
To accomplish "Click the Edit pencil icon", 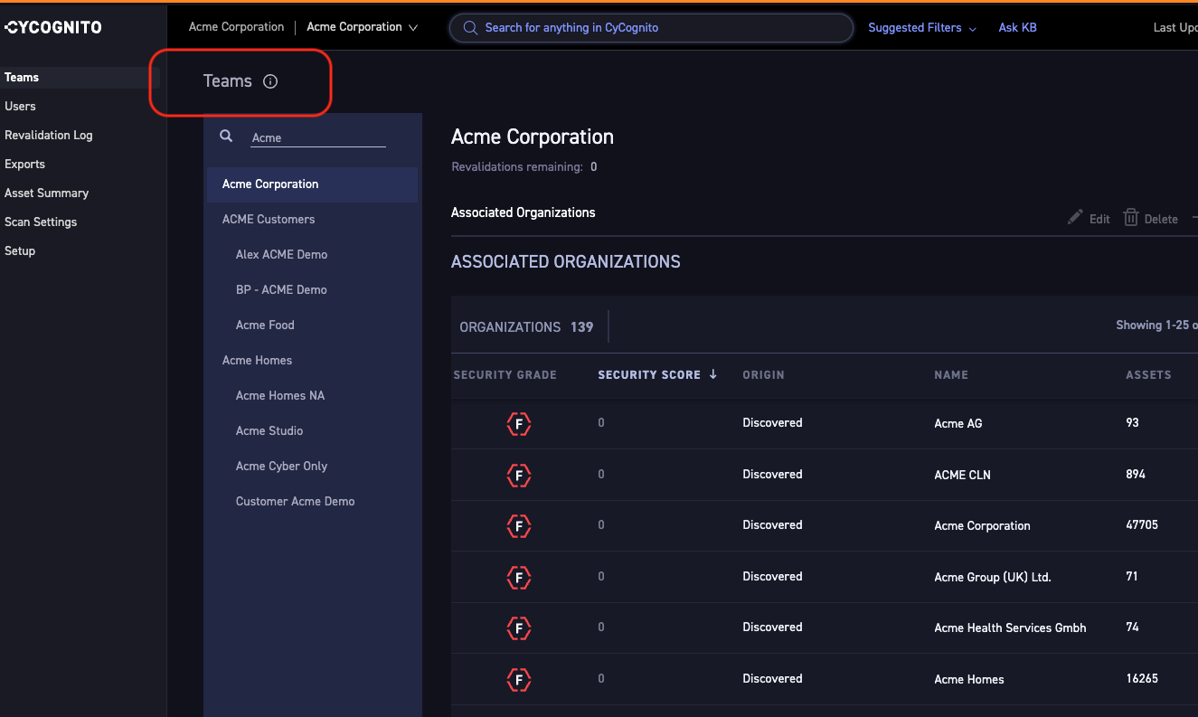I will coord(1075,217).
